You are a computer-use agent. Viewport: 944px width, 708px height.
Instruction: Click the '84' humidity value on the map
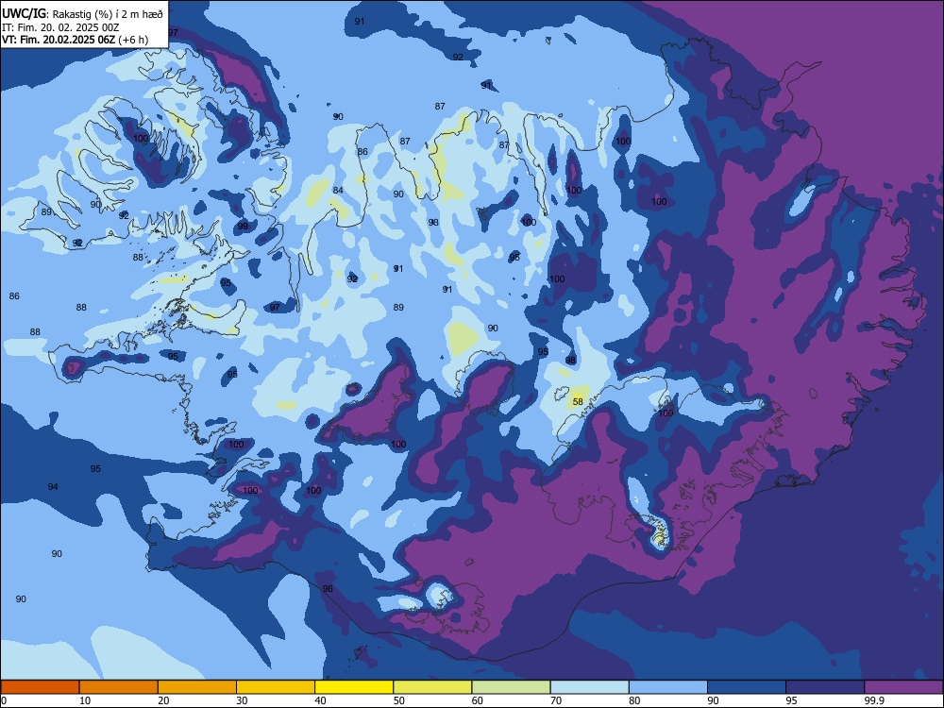(x=338, y=191)
